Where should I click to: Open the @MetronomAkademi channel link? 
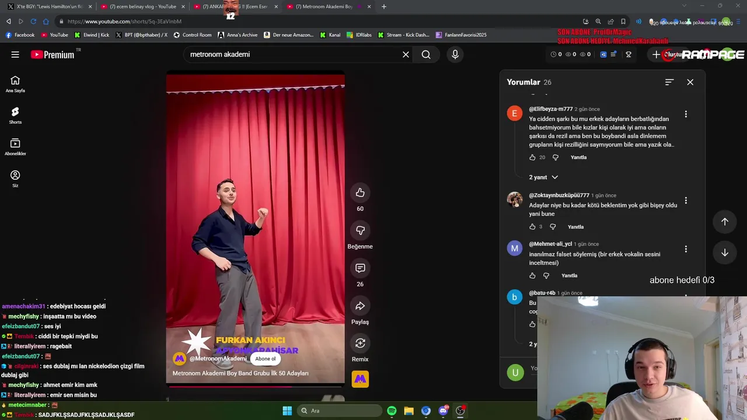pyautogui.click(x=218, y=359)
